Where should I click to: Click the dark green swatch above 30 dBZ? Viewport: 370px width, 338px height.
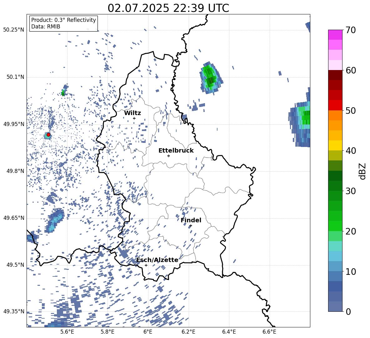click(335, 186)
